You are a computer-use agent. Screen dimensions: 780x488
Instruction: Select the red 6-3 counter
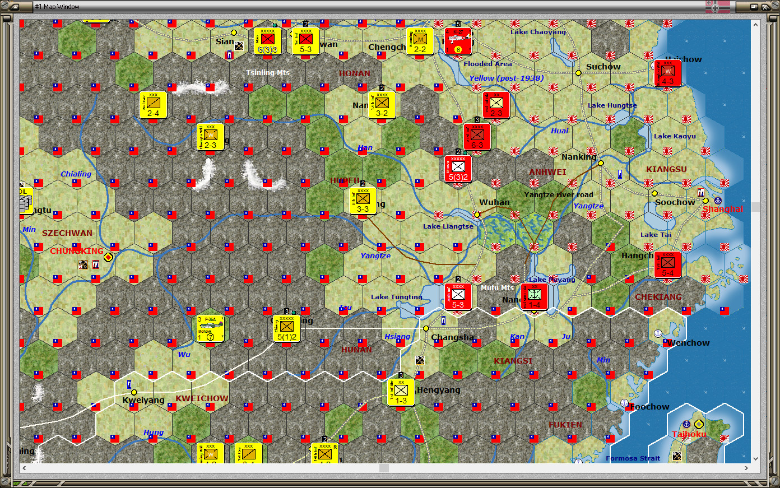tap(477, 137)
